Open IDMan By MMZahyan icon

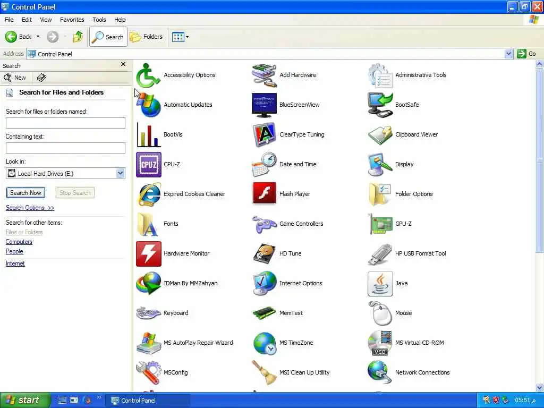pyautogui.click(x=149, y=284)
